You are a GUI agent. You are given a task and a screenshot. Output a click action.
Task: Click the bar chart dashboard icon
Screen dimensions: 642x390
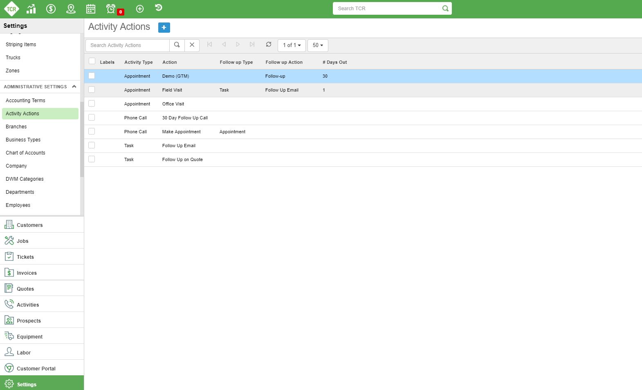click(31, 9)
